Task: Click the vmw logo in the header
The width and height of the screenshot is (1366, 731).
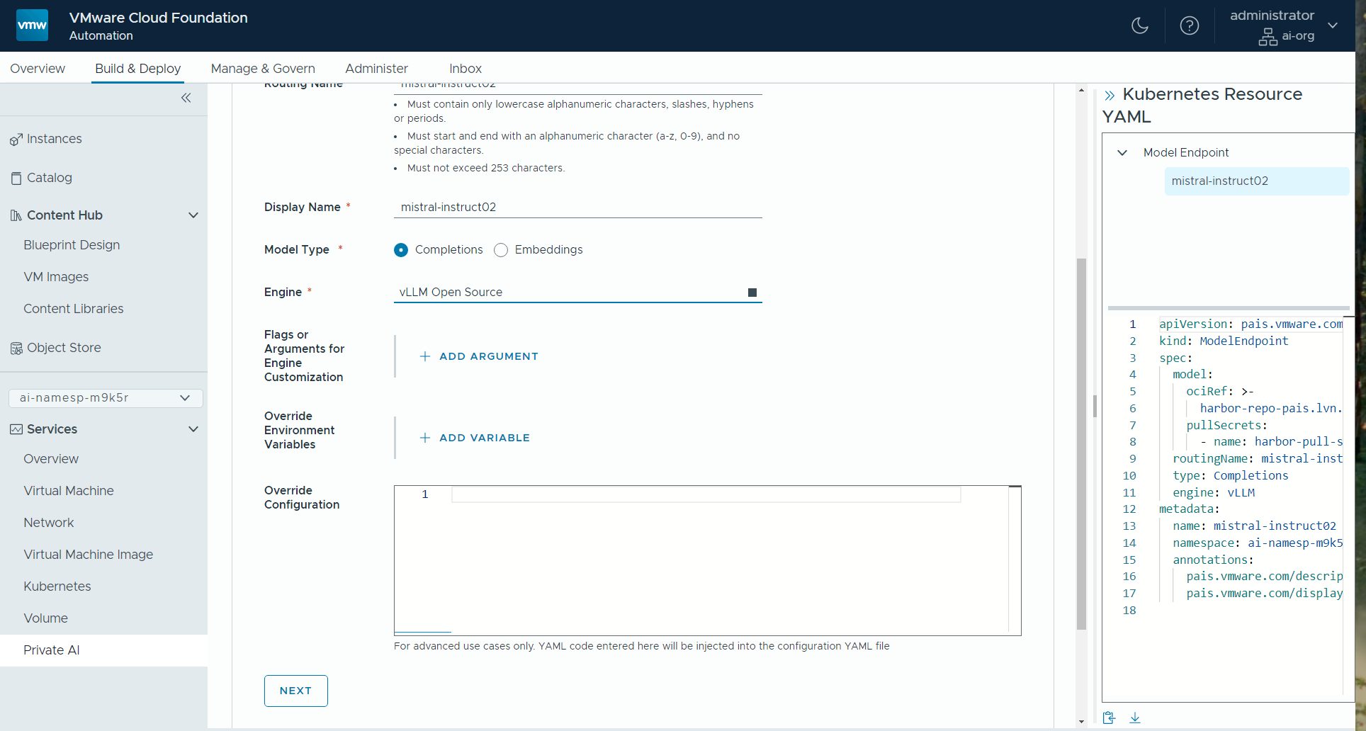Action: click(32, 25)
